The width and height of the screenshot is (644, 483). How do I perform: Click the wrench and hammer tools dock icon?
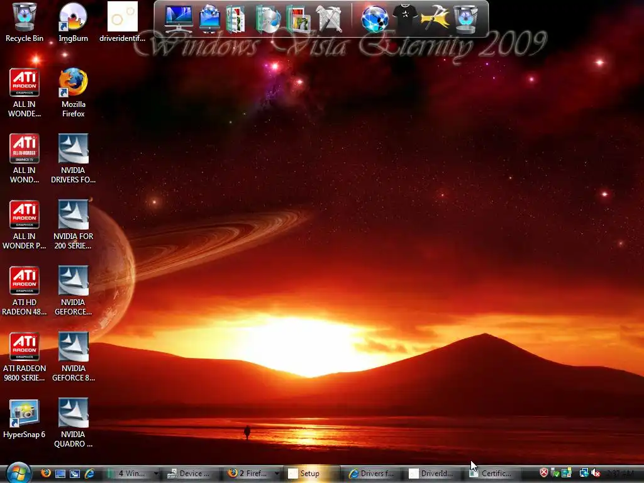[330, 19]
